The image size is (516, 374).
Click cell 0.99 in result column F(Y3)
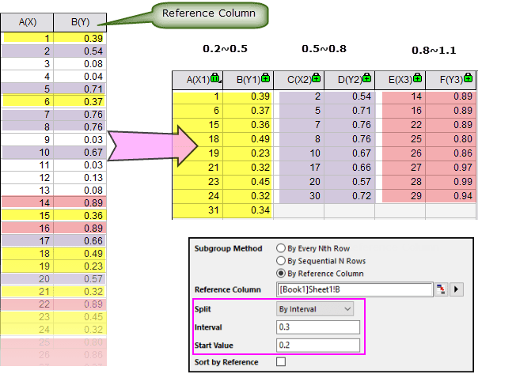coord(451,182)
